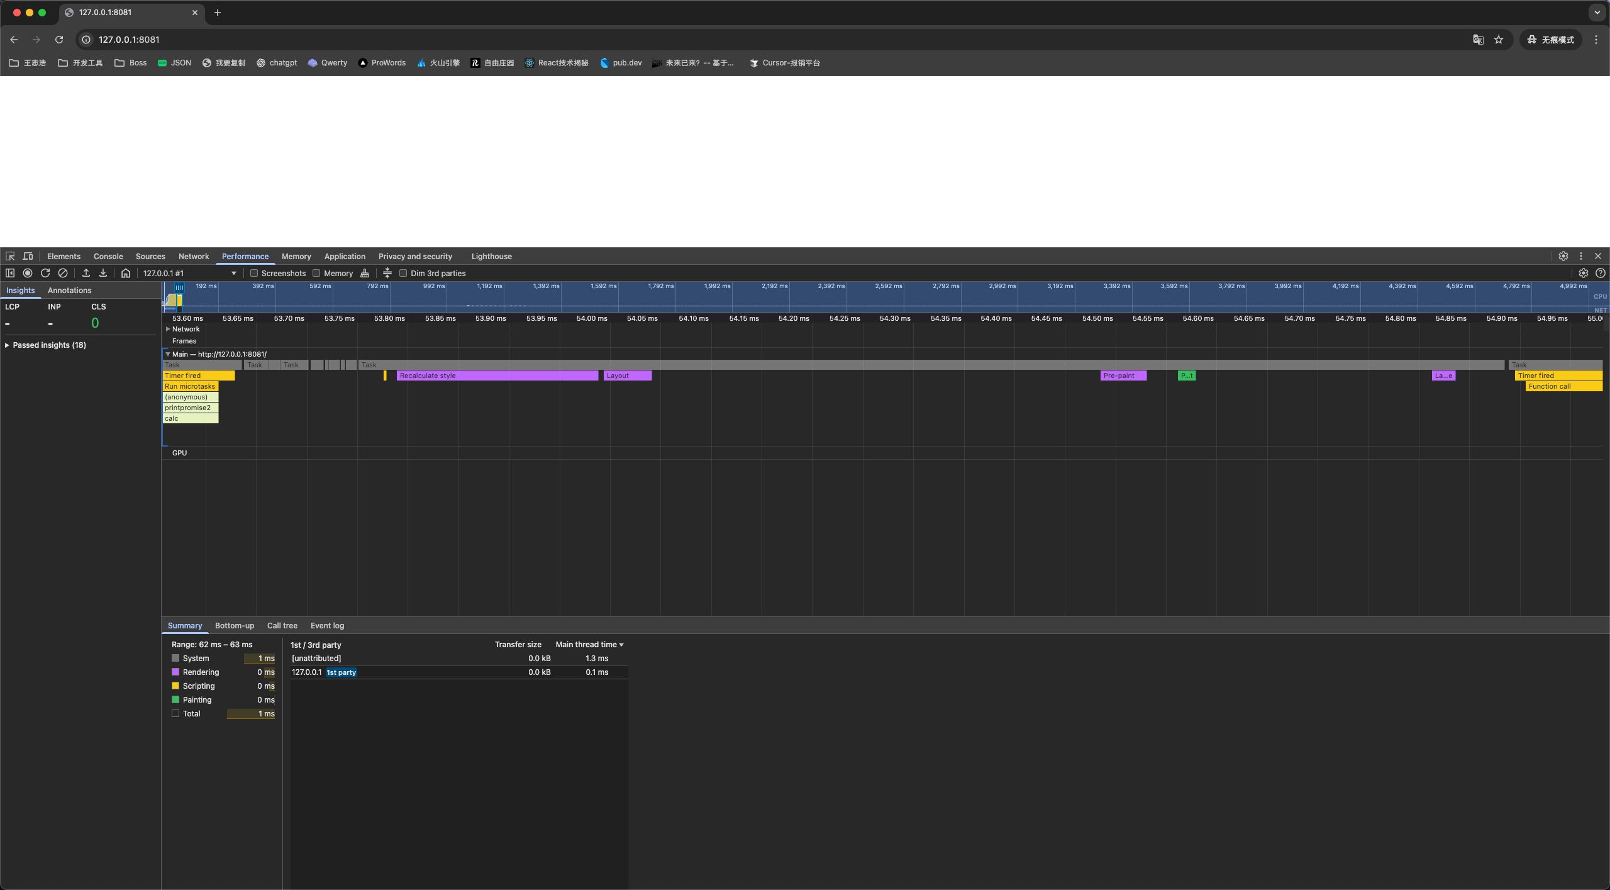The width and height of the screenshot is (1610, 890).
Task: Expand the Network track
Action: click(x=168, y=329)
